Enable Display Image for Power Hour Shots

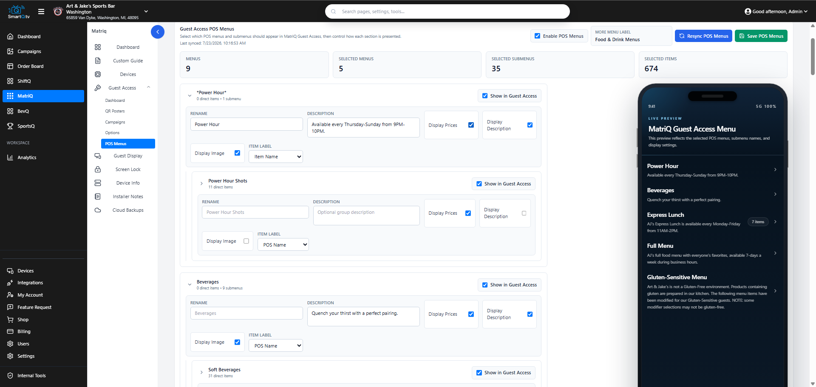[x=246, y=241]
